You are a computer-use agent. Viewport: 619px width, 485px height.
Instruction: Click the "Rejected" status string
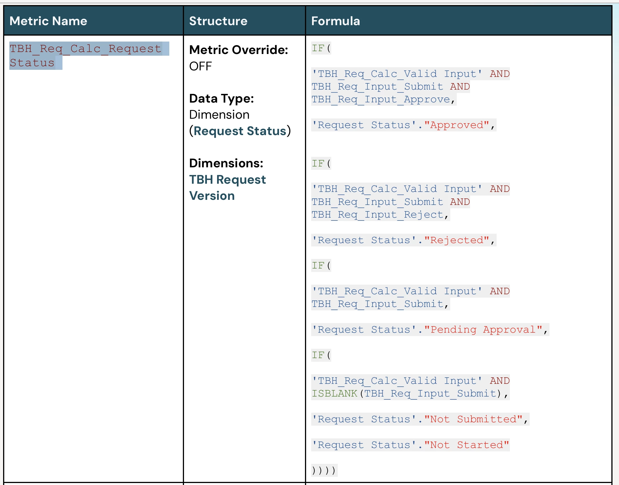pyautogui.click(x=456, y=240)
